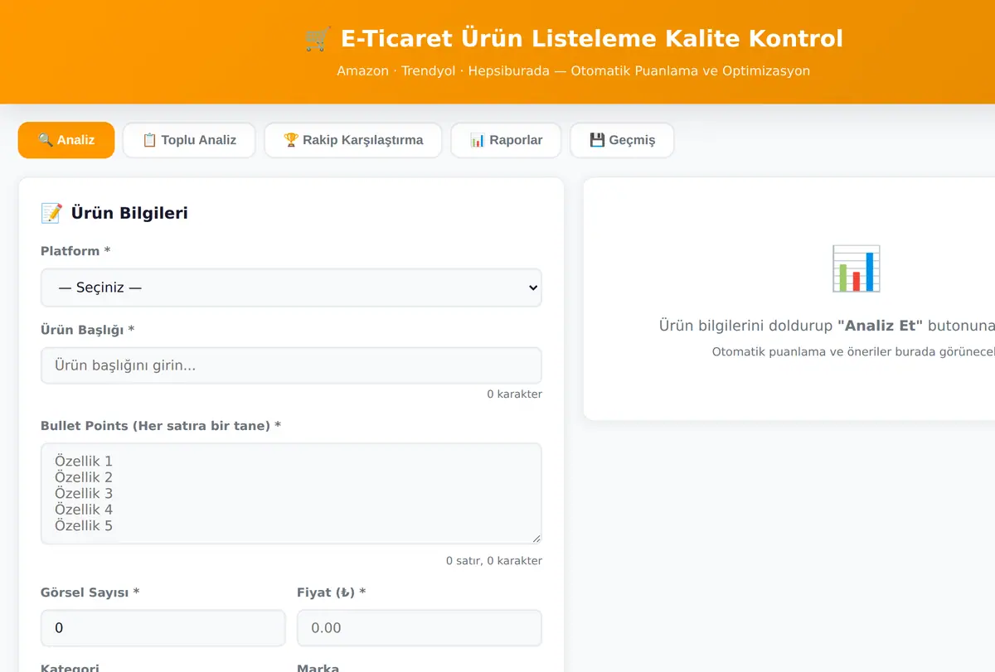Click the "Platform *" label
The image size is (995, 672).
[75, 251]
